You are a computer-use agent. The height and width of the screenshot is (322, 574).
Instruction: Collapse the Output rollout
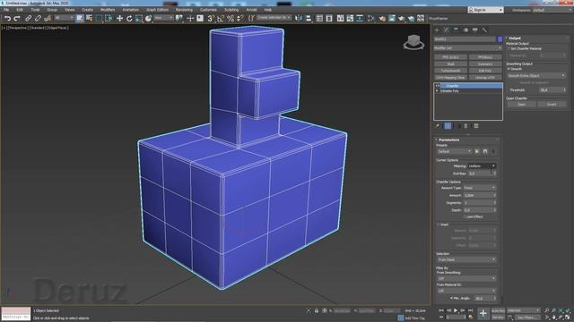coord(514,38)
